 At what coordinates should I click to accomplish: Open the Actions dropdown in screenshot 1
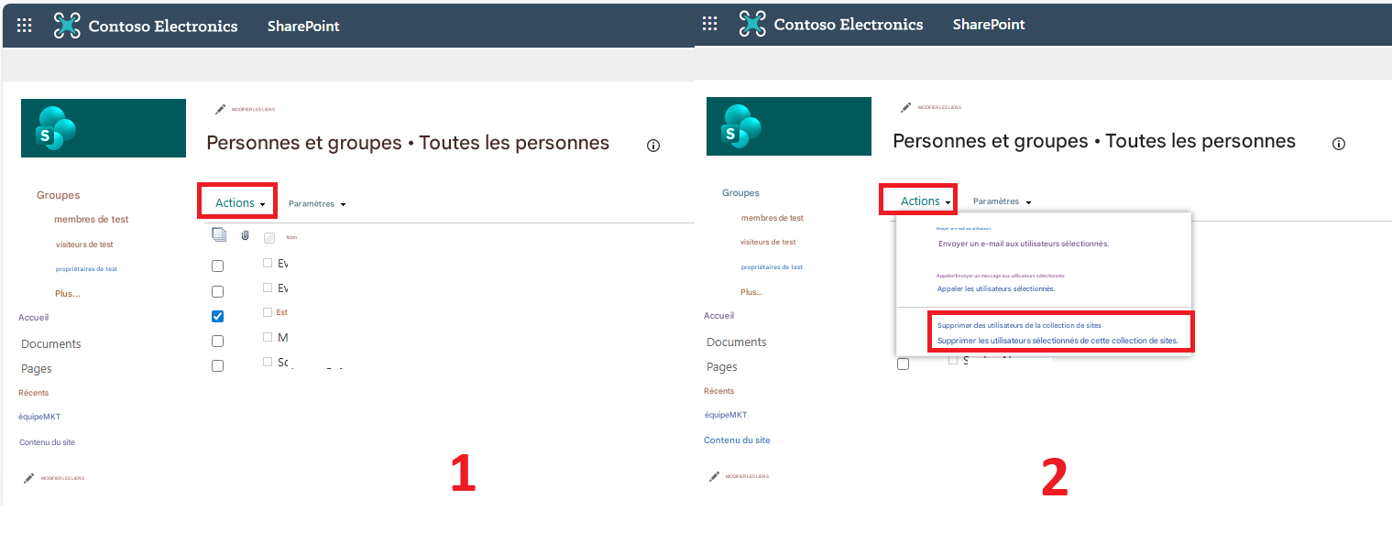click(x=240, y=202)
